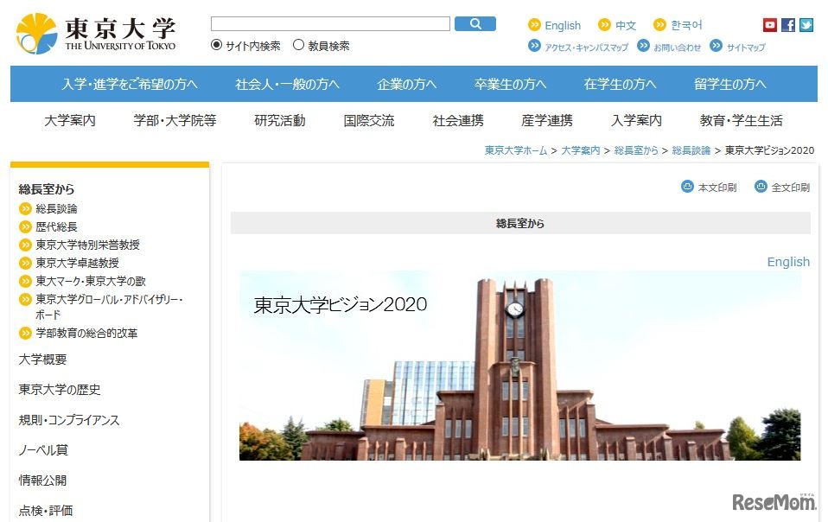Open 留学生の方へ menu
Image resolution: width=828 pixels, height=522 pixels.
pyautogui.click(x=729, y=84)
